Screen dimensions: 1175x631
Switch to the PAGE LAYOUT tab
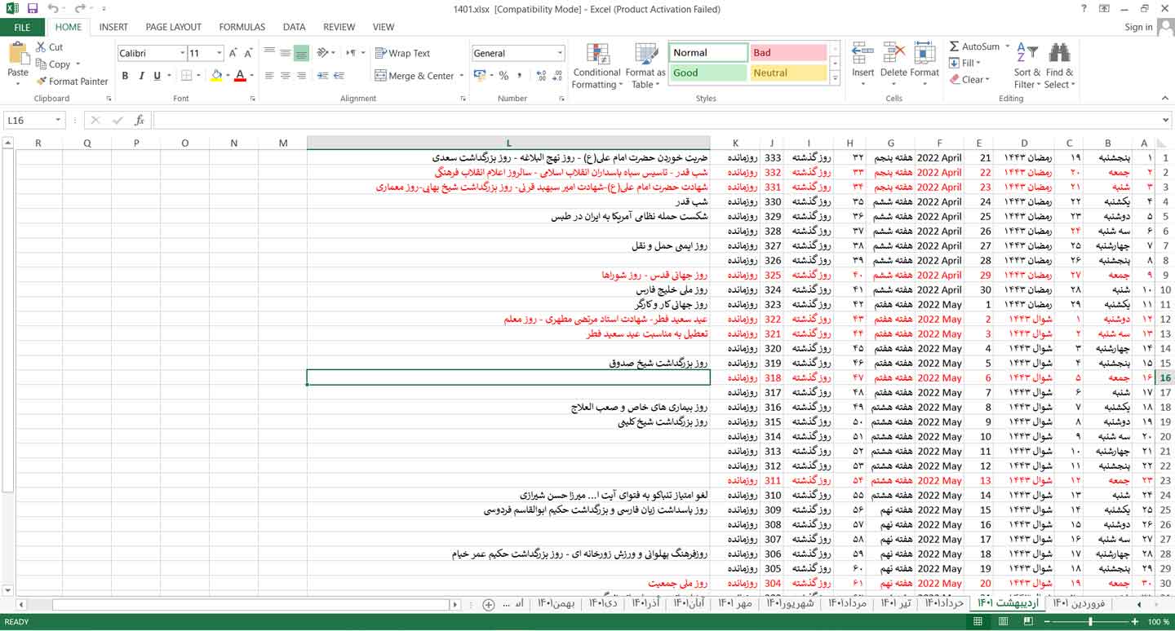click(173, 27)
